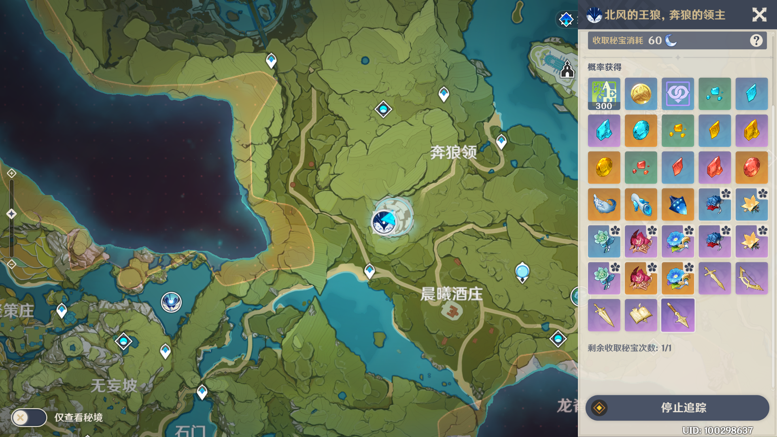Select the red agate gemstone on orange tile
This screenshot has width=777, height=437.
tap(752, 168)
